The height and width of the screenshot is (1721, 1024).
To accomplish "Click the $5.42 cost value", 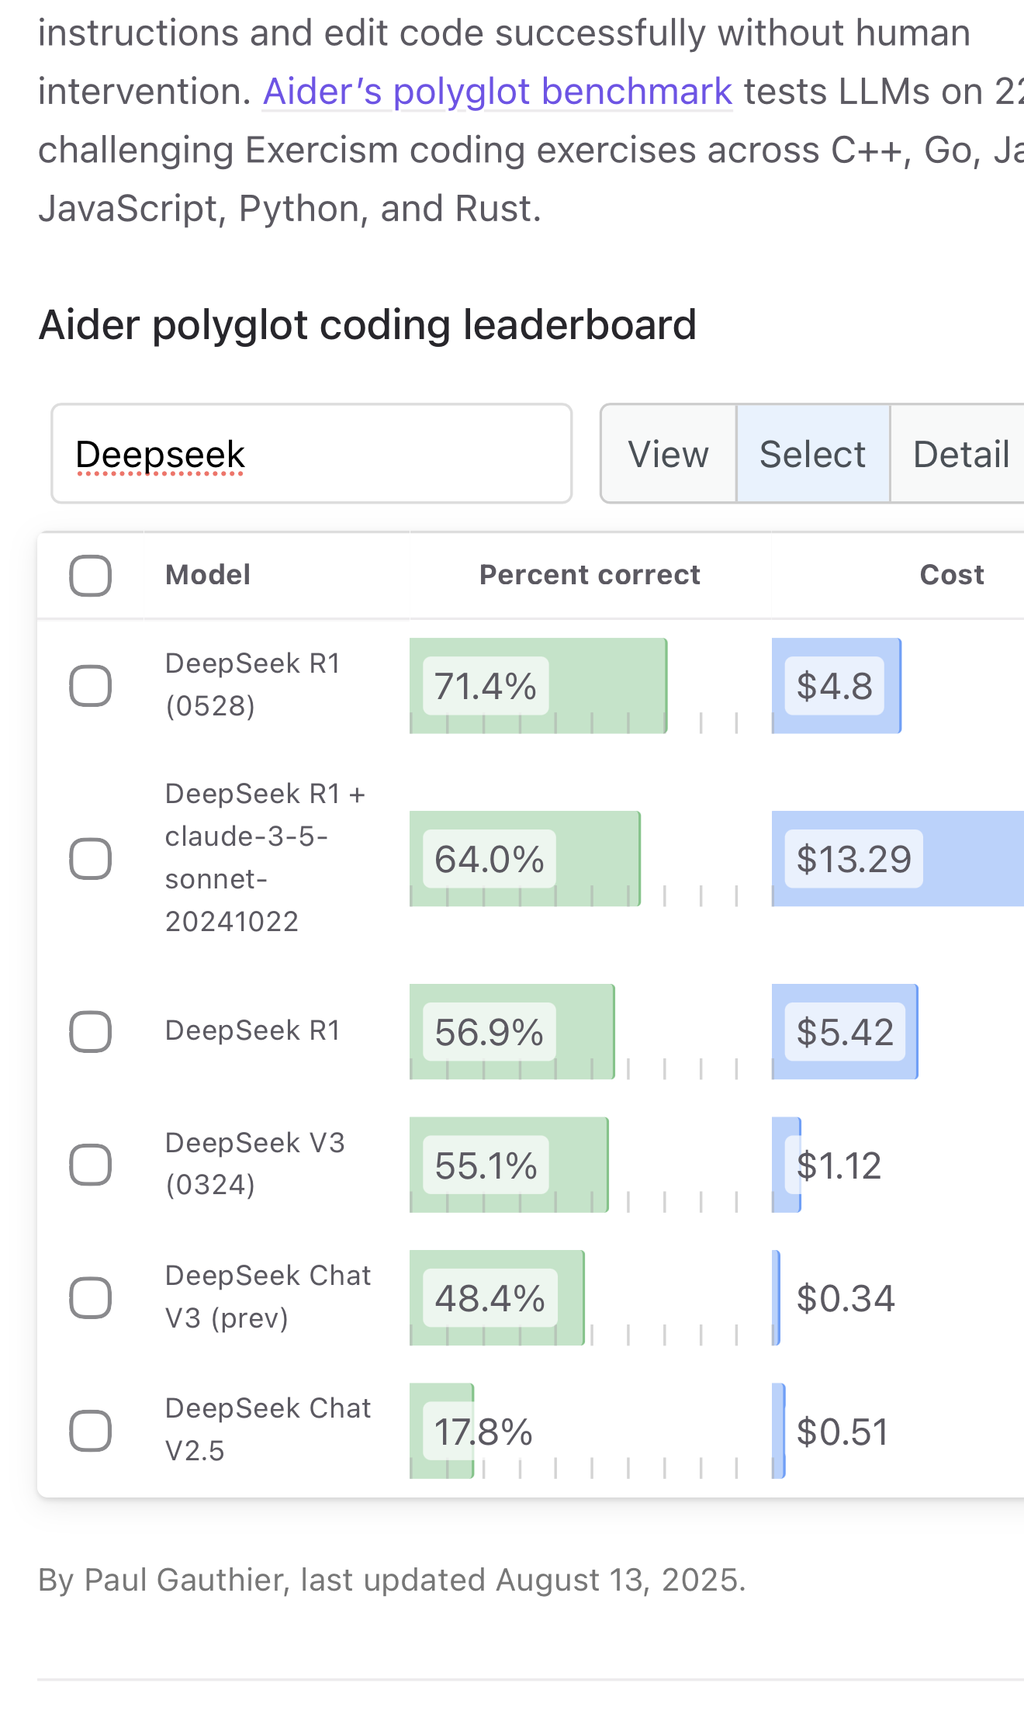I will tap(846, 1032).
